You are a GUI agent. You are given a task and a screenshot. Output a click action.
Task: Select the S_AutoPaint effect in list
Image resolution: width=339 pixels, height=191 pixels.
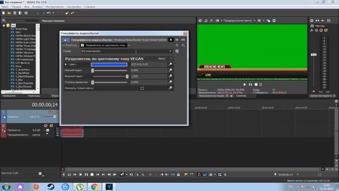pyautogui.click(x=22, y=70)
